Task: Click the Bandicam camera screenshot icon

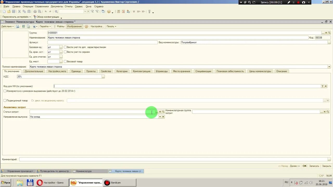Action: coord(304,2)
